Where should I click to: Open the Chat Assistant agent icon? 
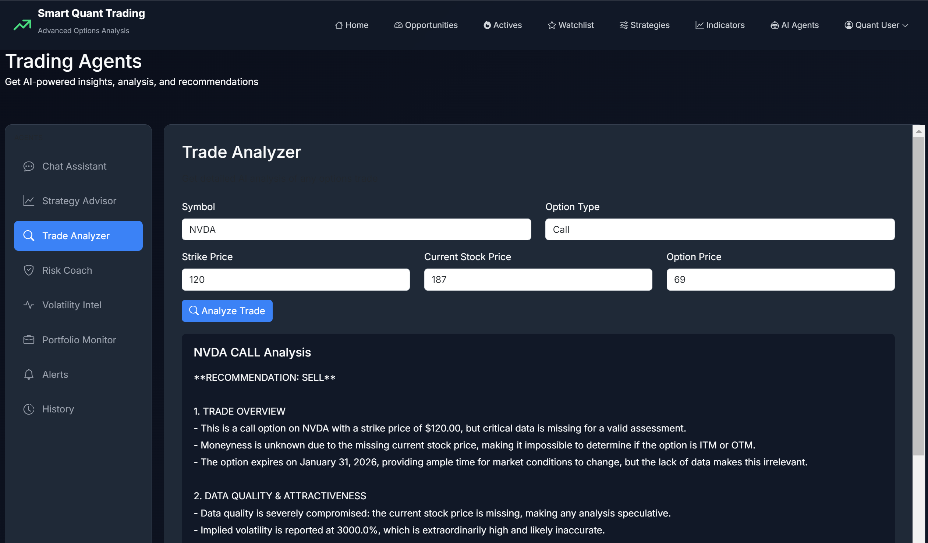tap(28, 166)
